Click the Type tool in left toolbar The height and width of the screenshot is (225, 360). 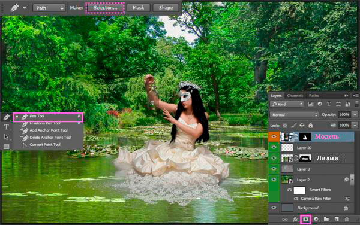[x=6, y=127]
